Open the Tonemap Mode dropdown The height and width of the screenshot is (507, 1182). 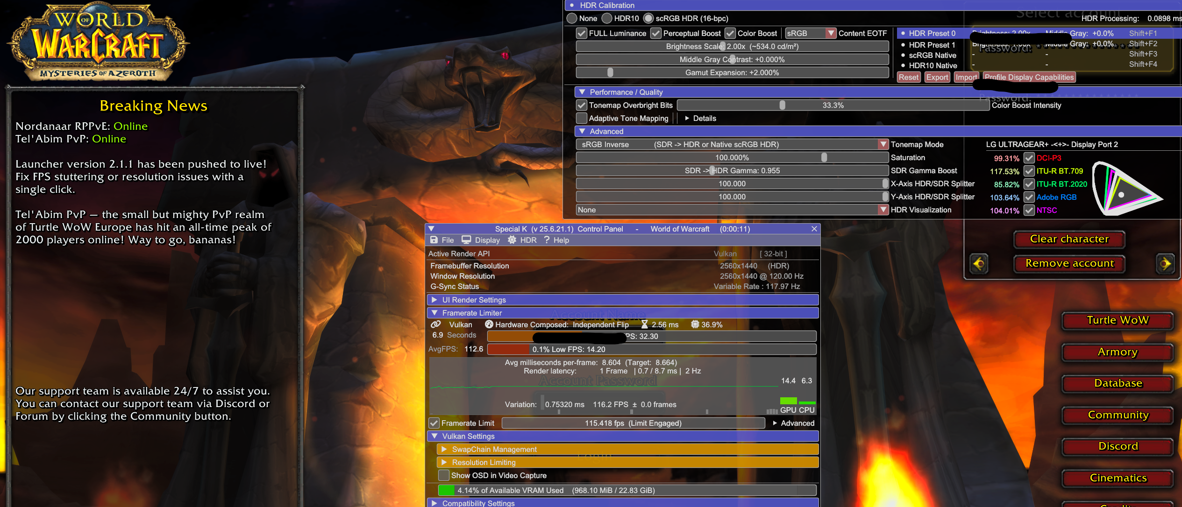[732, 144]
